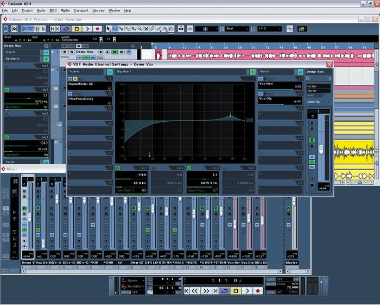Click Record on transport panel
This screenshot has height=305, width=380.
point(258,291)
